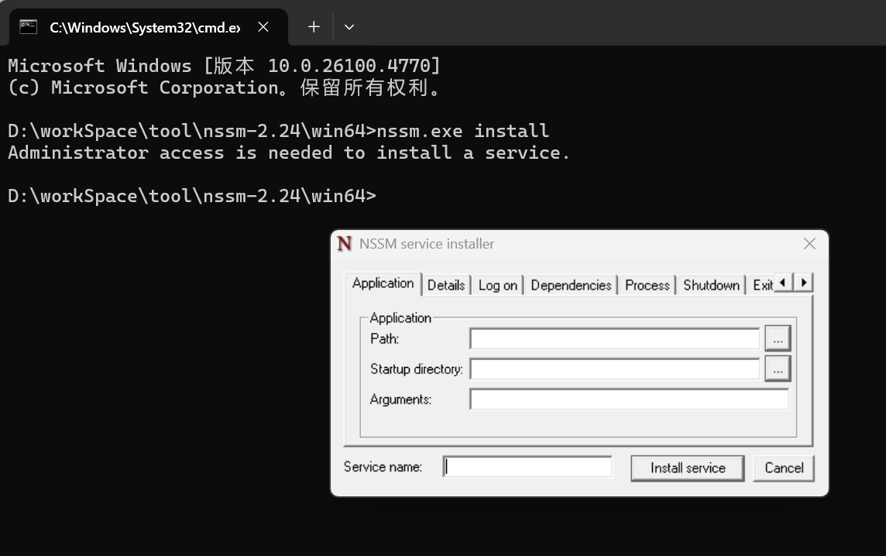Image resolution: width=886 pixels, height=556 pixels.
Task: Click the Path input field
Action: (613, 338)
